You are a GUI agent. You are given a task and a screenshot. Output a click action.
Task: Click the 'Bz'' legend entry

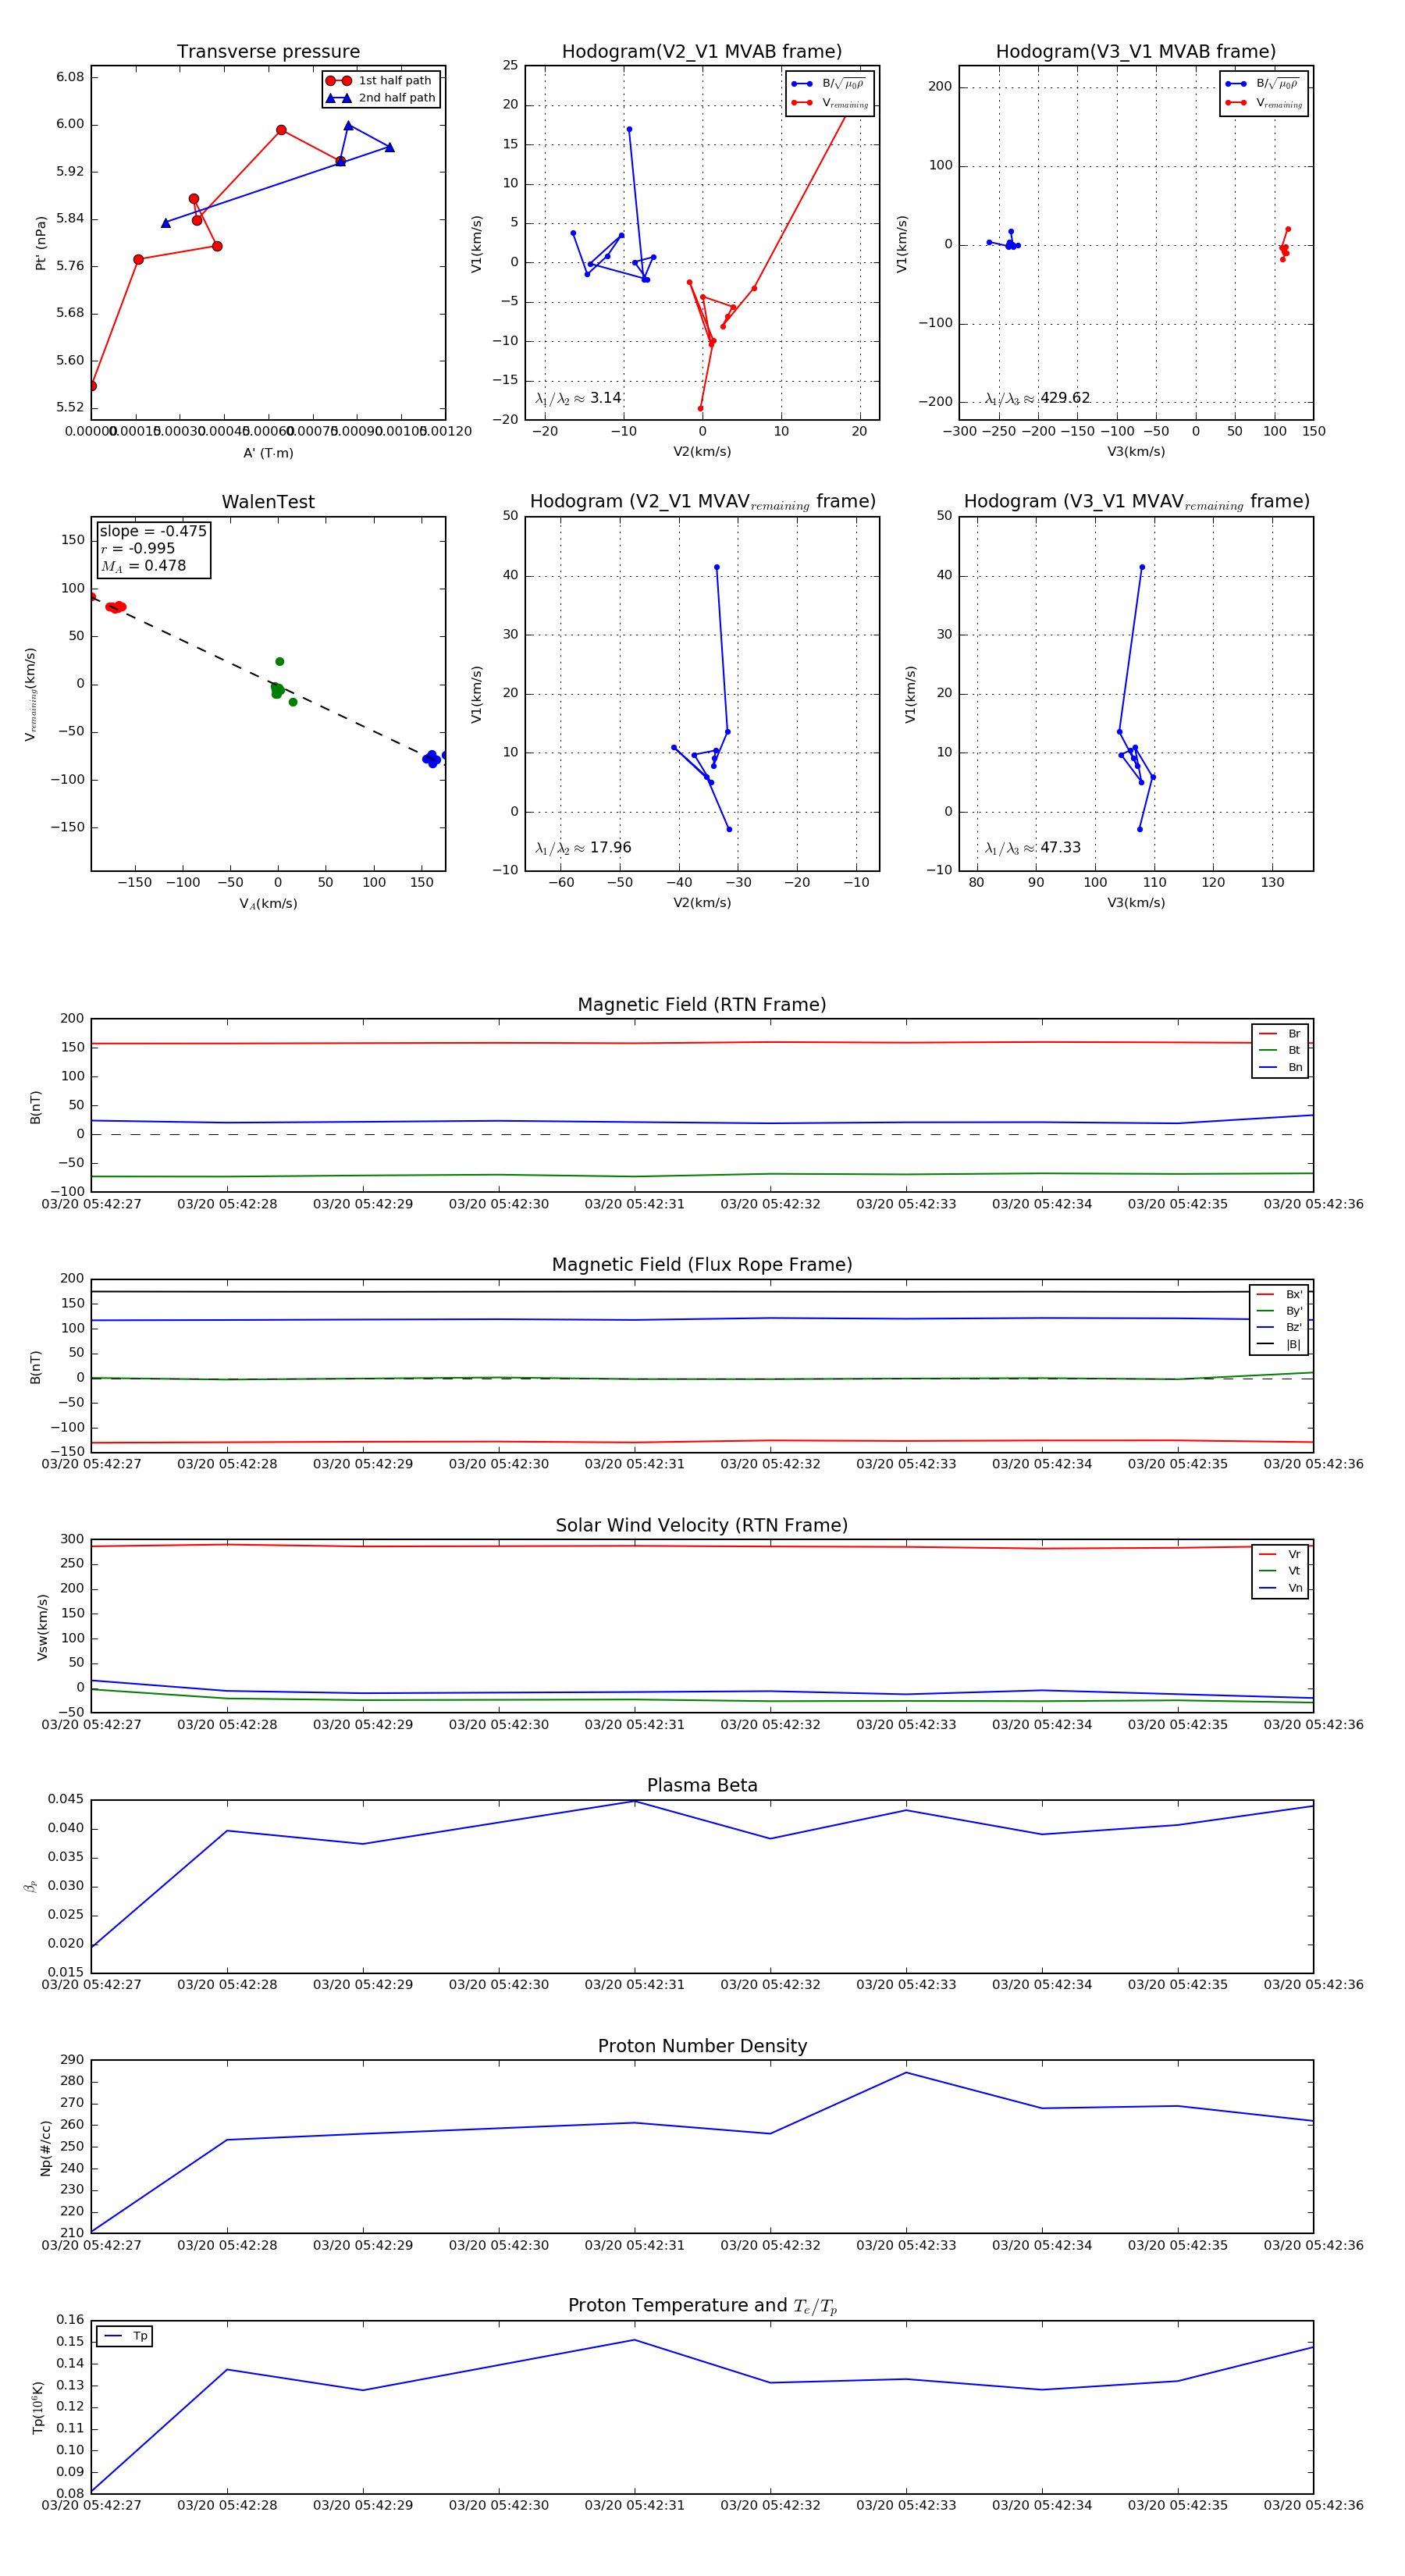pyautogui.click(x=1280, y=1328)
